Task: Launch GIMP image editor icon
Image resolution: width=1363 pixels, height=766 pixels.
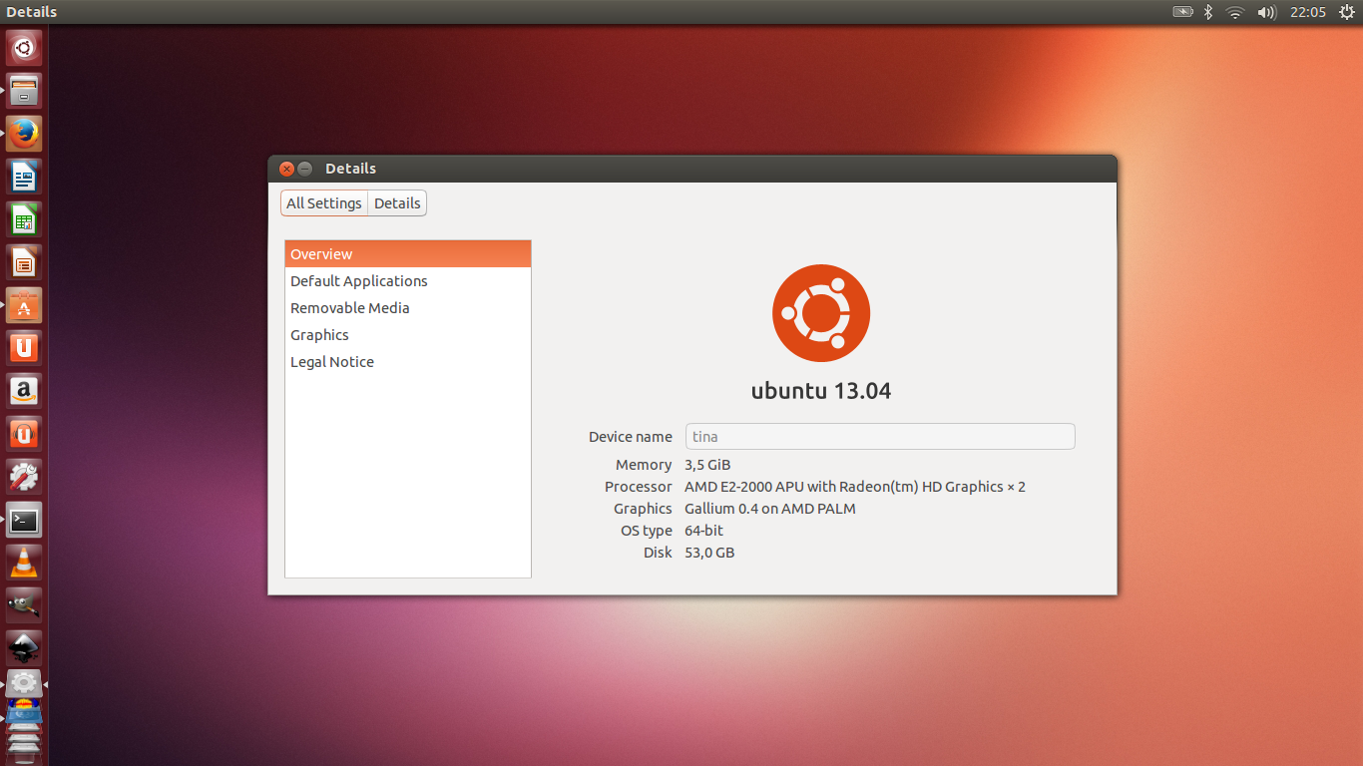Action: [24, 604]
